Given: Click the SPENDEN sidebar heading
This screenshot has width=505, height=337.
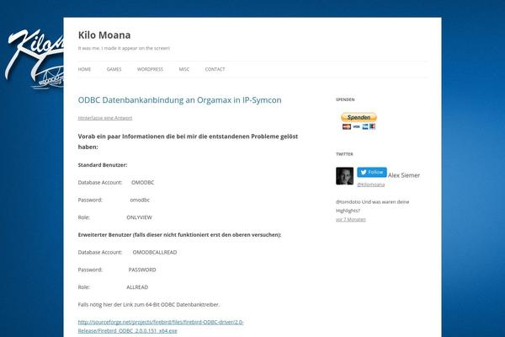Looking at the screenshot, I should [345, 99].
